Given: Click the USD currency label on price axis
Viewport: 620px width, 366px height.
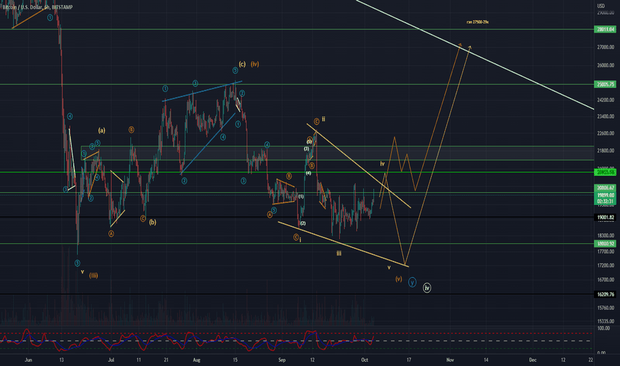Looking at the screenshot, I should (601, 6).
